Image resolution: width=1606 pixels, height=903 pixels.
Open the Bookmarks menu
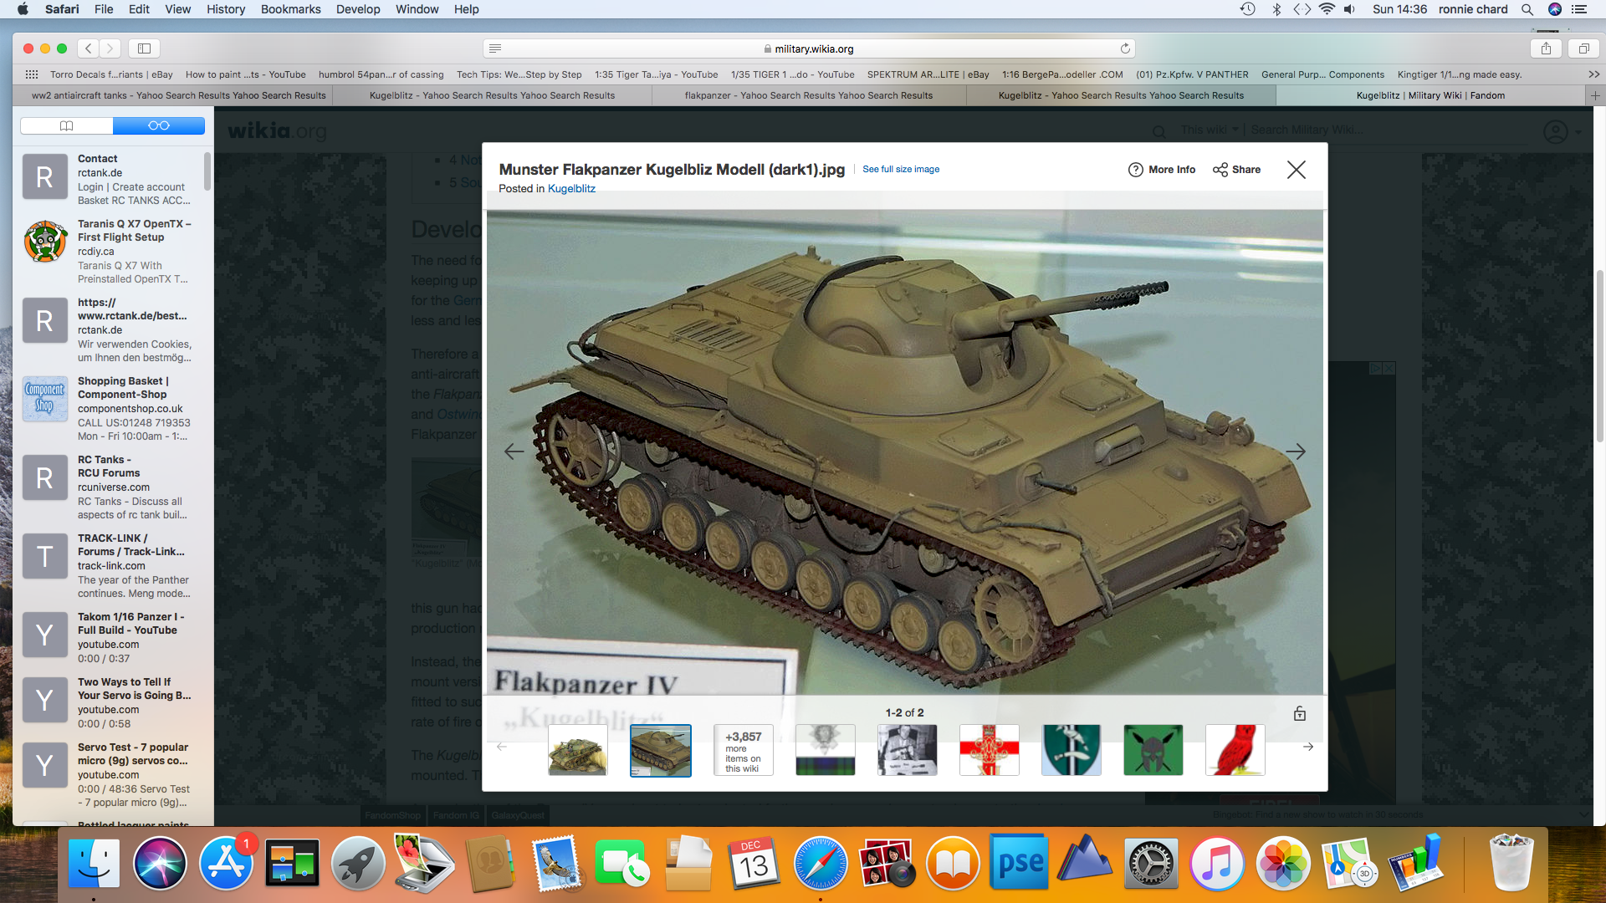coord(290,9)
